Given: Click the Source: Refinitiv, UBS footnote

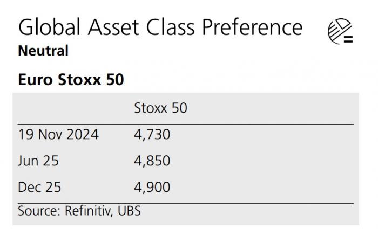Looking at the screenshot, I should click(x=79, y=211).
